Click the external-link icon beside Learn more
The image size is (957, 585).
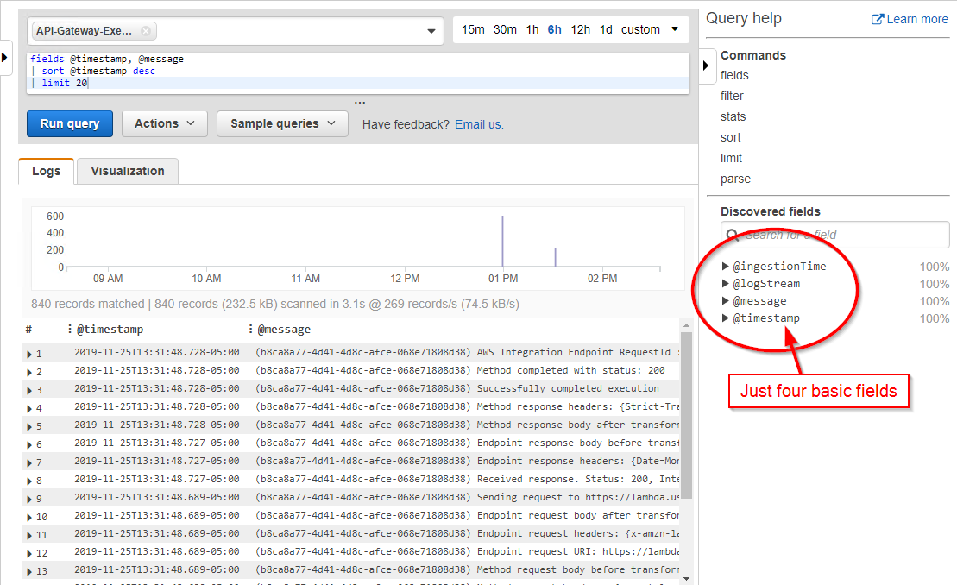(876, 18)
